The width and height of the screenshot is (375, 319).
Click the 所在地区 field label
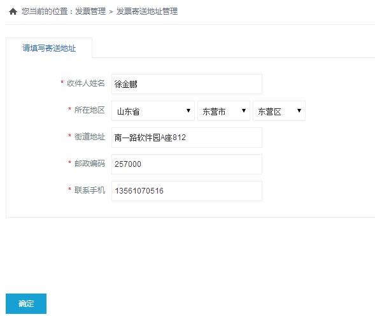pos(90,110)
